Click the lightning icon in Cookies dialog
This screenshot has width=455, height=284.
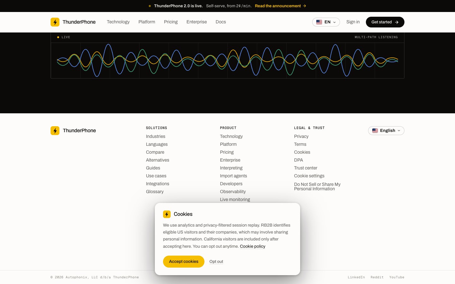[167, 214]
